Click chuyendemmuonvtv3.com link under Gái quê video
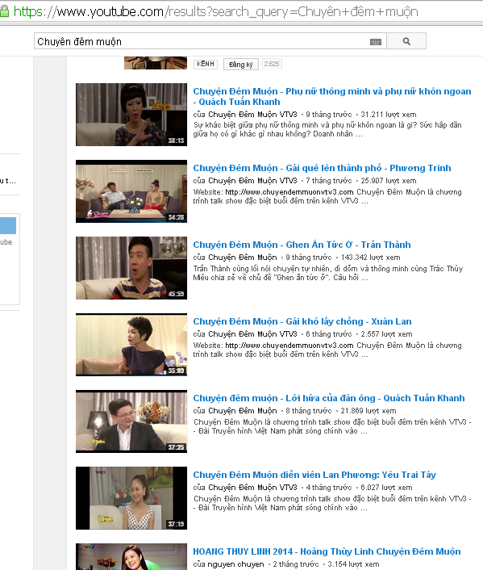The image size is (483, 570). coord(289,192)
